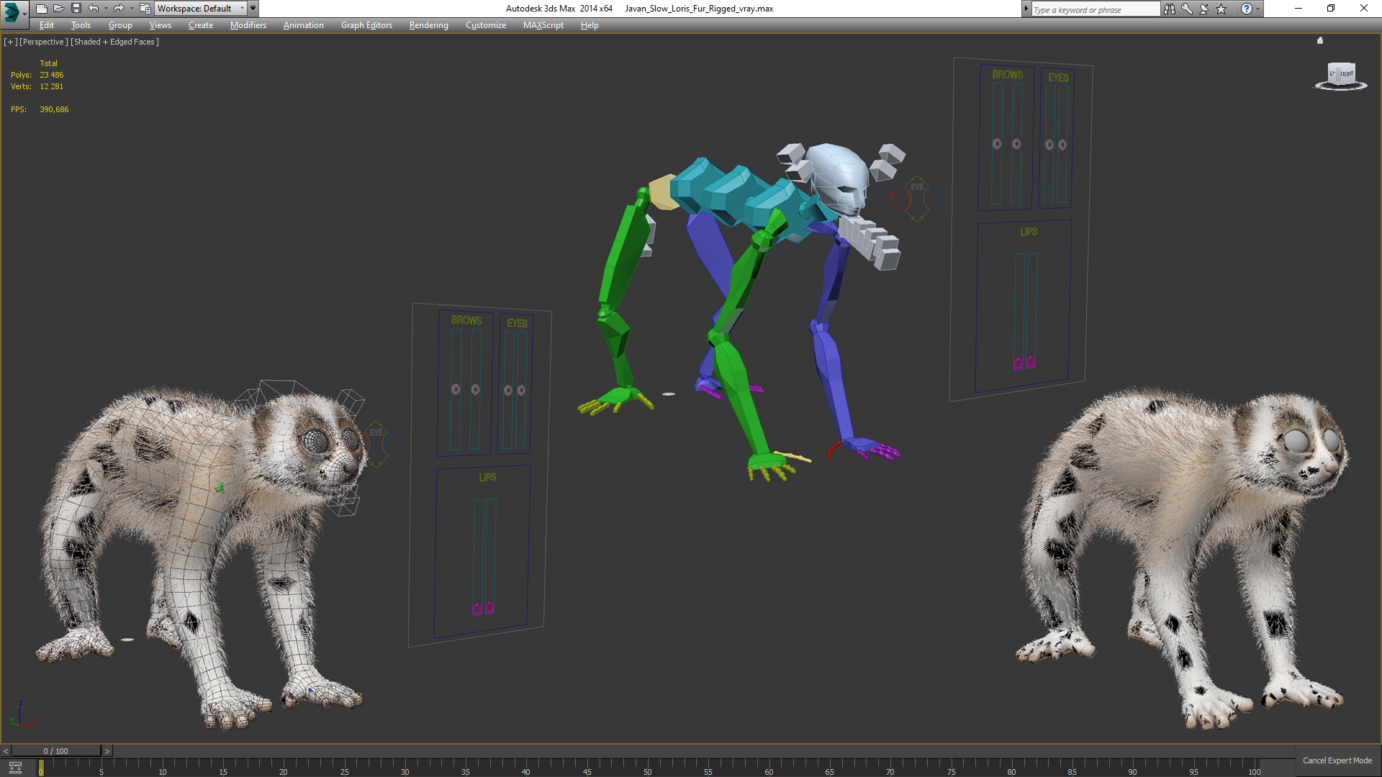Expand the Quick Access Toolbar customize arrow
The height and width of the screenshot is (777, 1382).
(x=253, y=9)
